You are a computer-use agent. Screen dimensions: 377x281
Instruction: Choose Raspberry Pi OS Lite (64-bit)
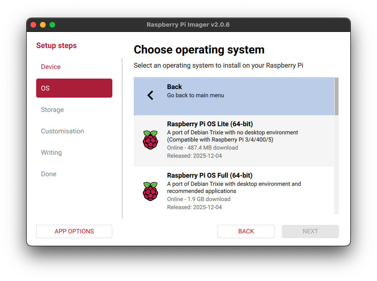click(x=234, y=141)
